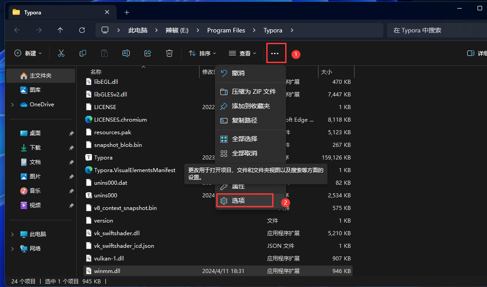This screenshot has height=287, width=487.
Task: Click the computer monitor icon in address bar
Action: (x=105, y=30)
